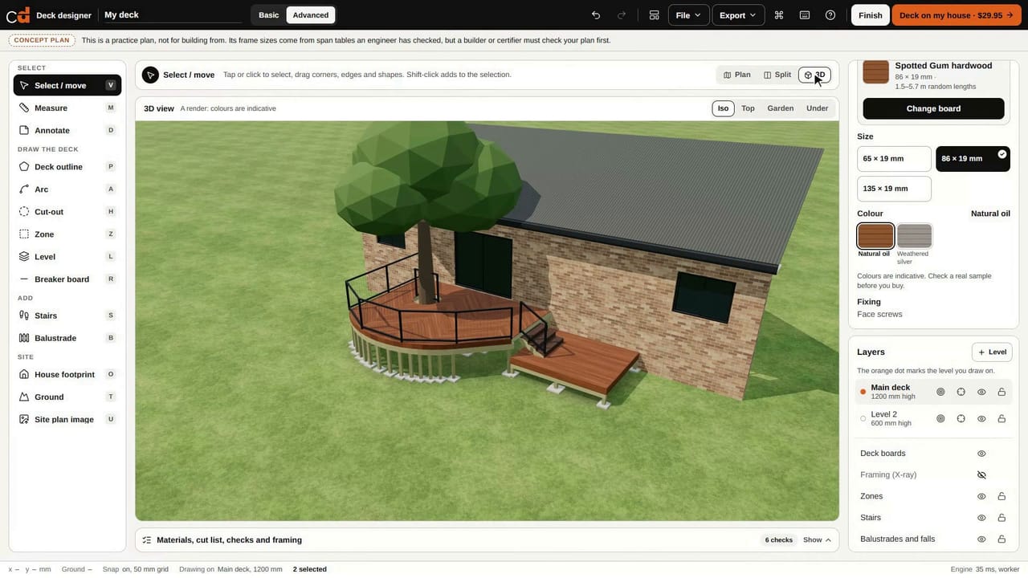The width and height of the screenshot is (1028, 578).
Task: Select the Top camera view
Action: (748, 108)
